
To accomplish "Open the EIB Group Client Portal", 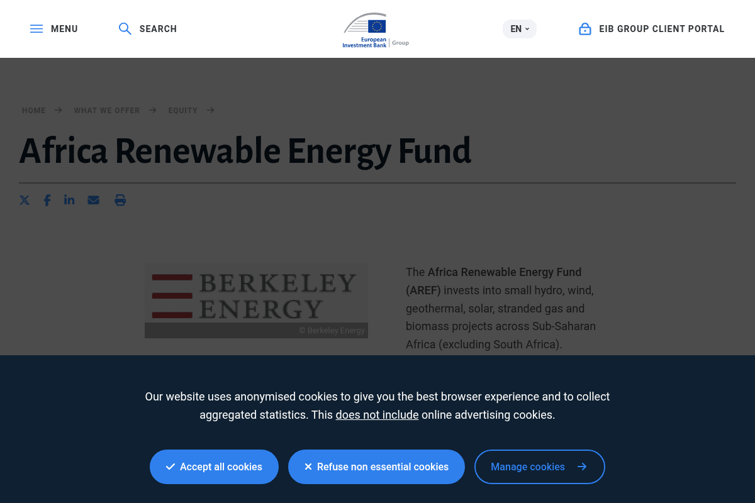I will point(651,28).
